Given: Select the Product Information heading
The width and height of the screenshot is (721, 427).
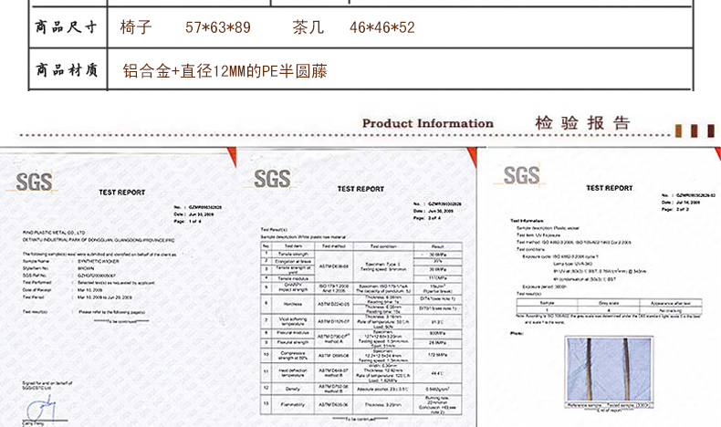Looking at the screenshot, I should pos(427,124).
